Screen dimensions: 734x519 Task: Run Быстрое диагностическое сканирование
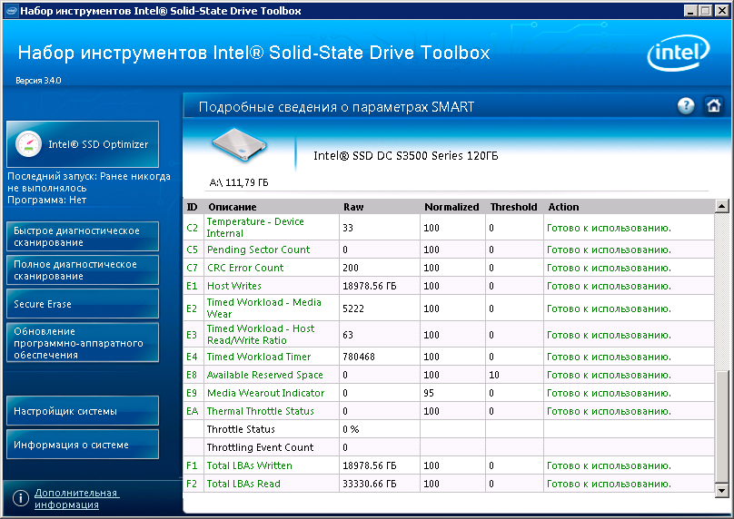click(x=83, y=237)
